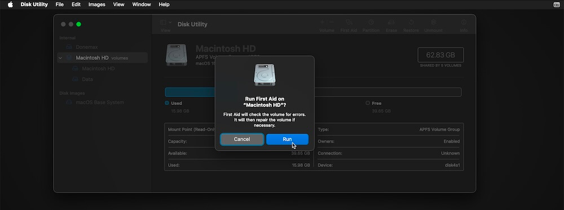Click the Internal sidebar section header
The image size is (564, 210).
point(68,38)
